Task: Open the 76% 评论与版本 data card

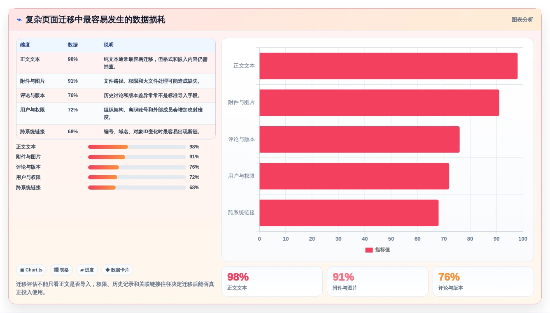Action: pos(483,281)
